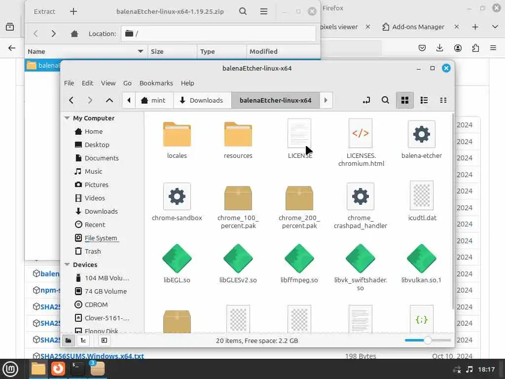Select the libvulkan.so.1 library
The height and width of the screenshot is (379, 505).
pos(421,264)
